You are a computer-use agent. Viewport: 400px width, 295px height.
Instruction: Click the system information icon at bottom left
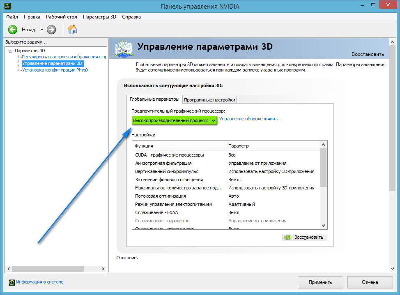click(x=12, y=282)
